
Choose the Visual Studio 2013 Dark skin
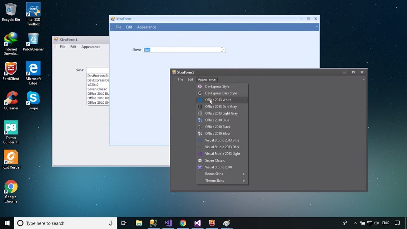point(222,147)
